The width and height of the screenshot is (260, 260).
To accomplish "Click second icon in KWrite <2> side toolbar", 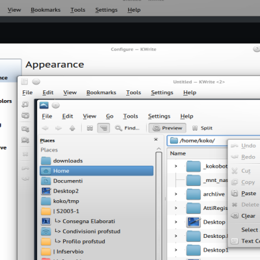I will pos(25,116).
